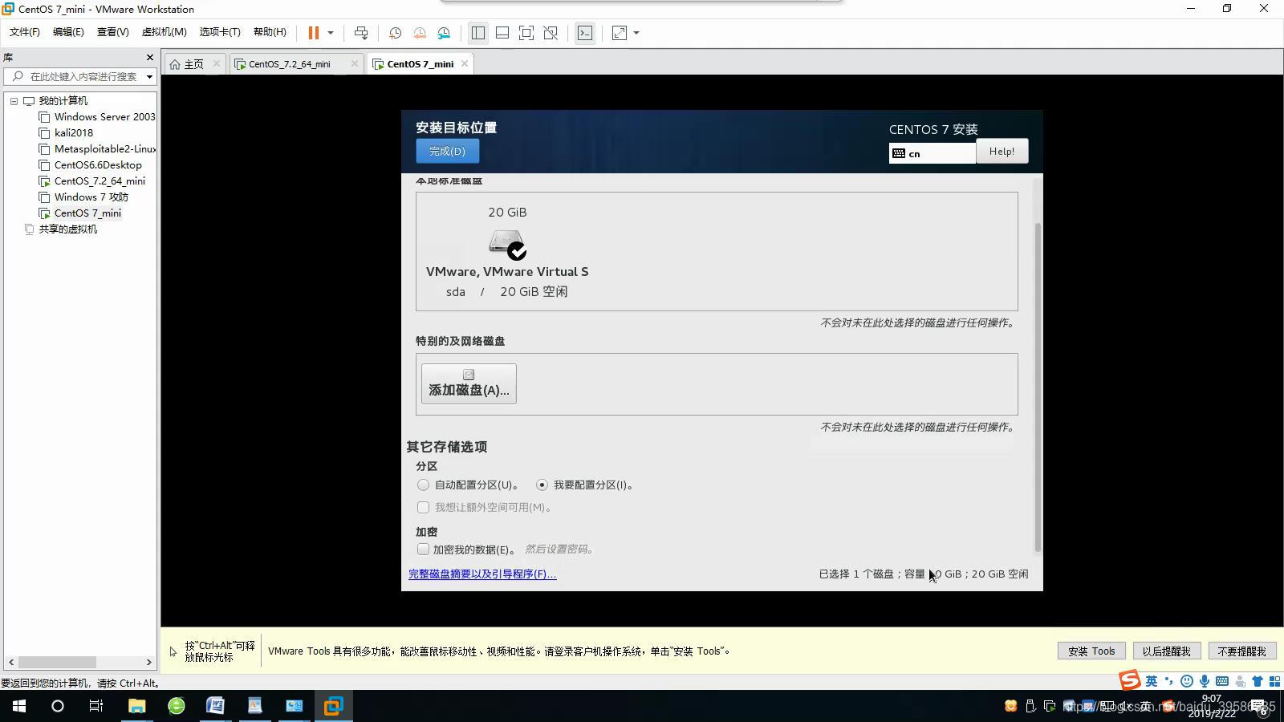Click the library horizontal scrollbar thumb

(57, 663)
